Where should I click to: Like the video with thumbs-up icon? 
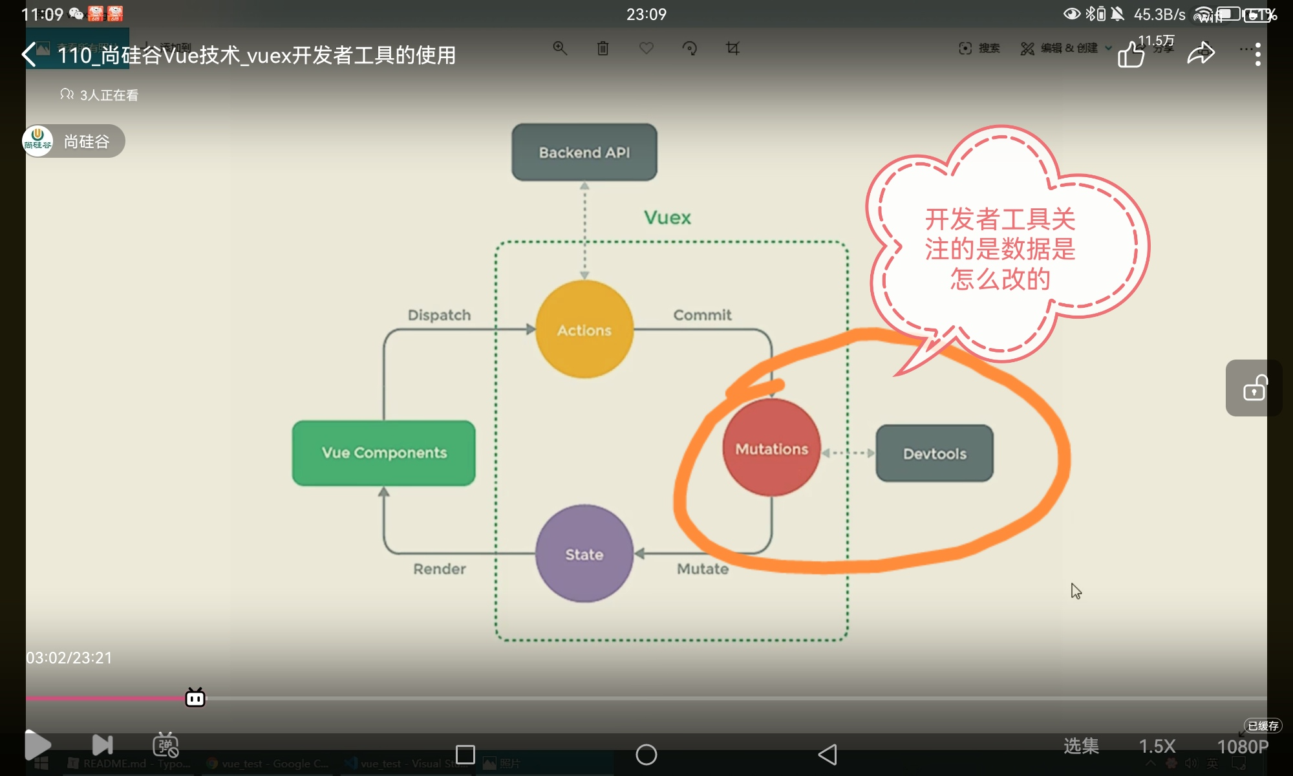tap(1131, 55)
